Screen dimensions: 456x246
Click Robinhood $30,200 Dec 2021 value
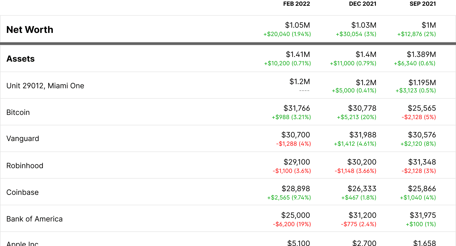pyautogui.click(x=362, y=162)
